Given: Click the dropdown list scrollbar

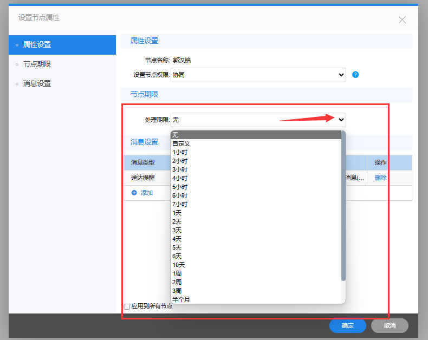Looking at the screenshot, I should pos(343,206).
